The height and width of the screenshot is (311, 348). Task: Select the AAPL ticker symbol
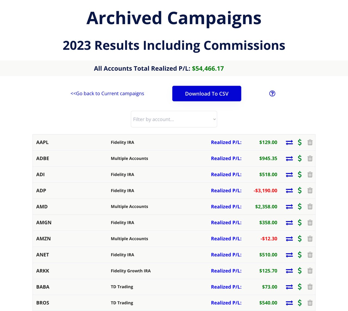[x=42, y=142]
